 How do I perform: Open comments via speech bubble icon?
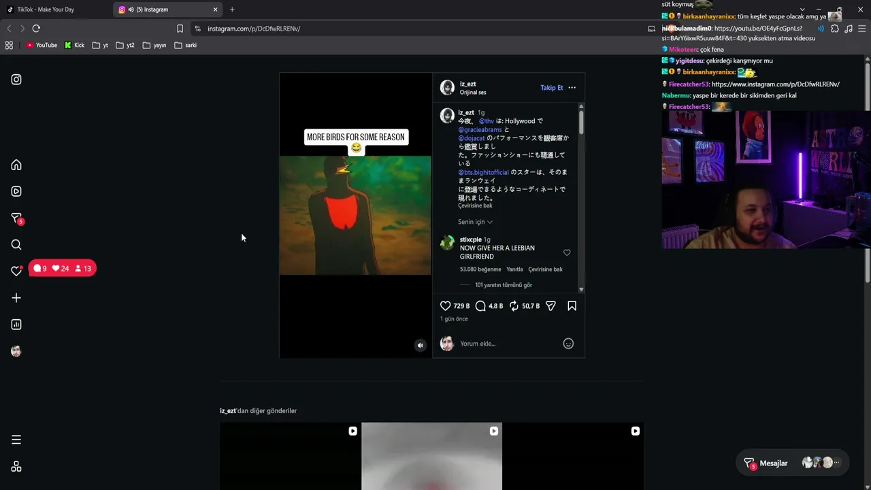click(480, 306)
